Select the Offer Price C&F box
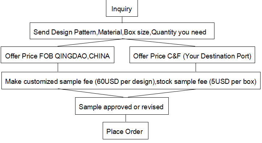 192,55
